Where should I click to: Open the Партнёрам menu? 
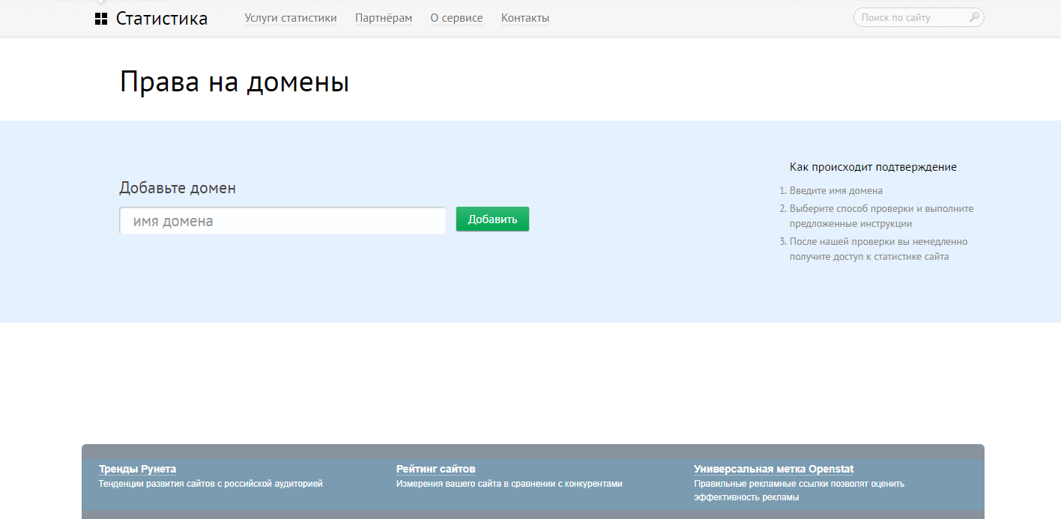click(384, 17)
